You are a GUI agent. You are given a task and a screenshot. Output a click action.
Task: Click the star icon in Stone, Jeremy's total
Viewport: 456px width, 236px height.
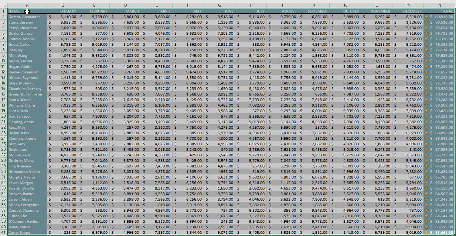(x=426, y=22)
